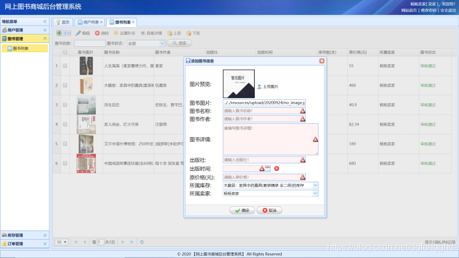
Task: Go to first page icon
Action: pos(76,242)
